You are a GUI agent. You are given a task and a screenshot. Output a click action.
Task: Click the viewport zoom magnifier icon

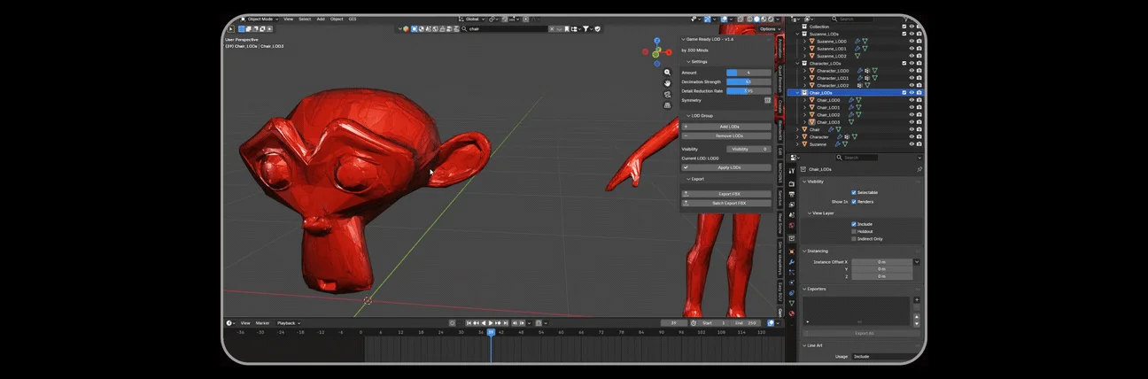(x=666, y=73)
